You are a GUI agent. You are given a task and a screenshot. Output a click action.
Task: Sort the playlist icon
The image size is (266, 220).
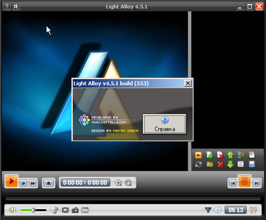241,155
